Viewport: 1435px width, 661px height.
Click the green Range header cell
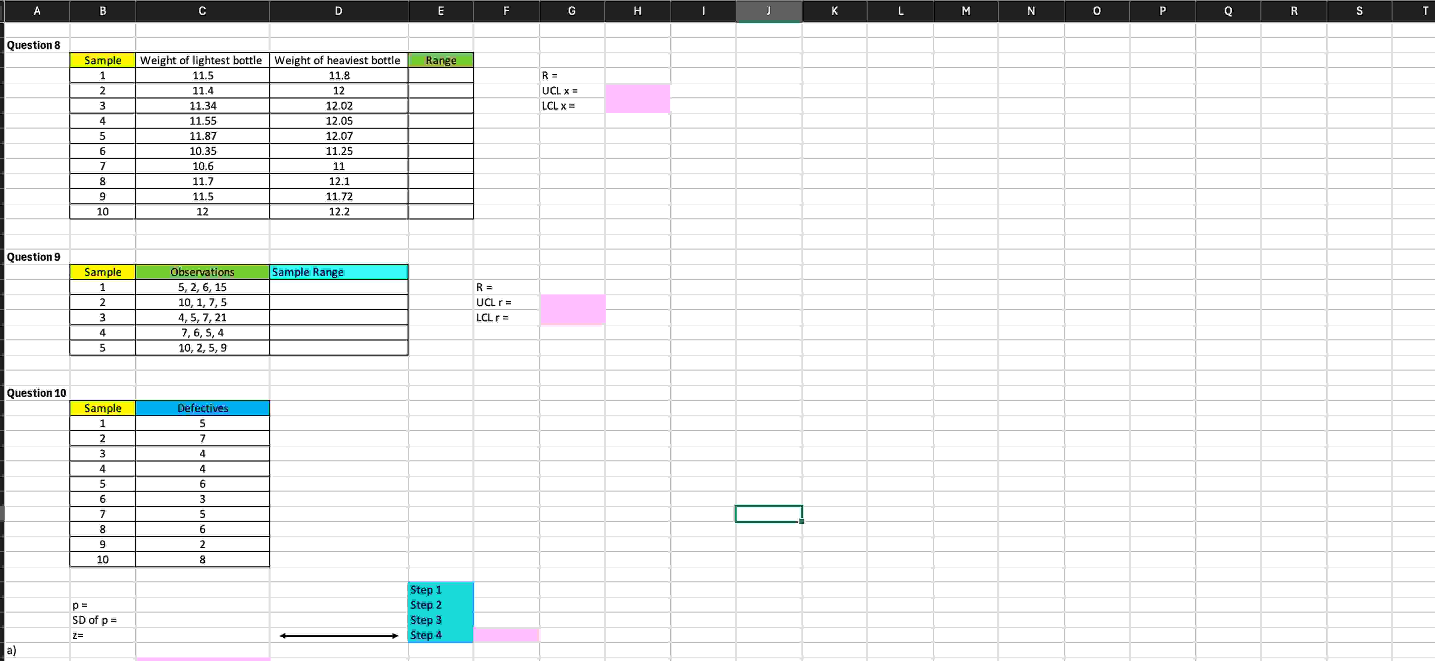(441, 60)
